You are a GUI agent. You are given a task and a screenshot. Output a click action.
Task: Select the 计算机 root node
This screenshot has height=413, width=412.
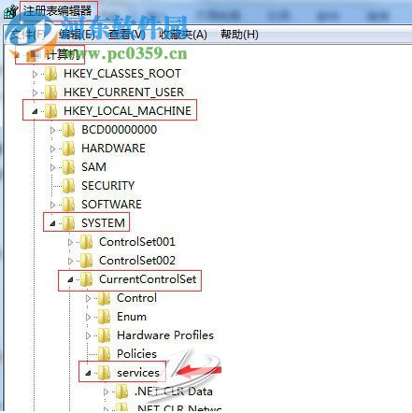coord(62,55)
